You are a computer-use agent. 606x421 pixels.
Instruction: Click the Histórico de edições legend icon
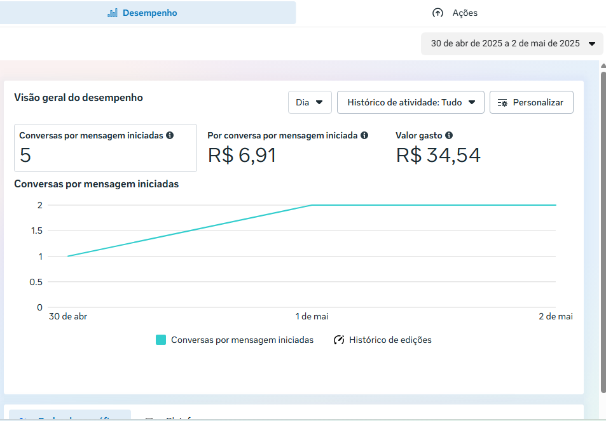(x=339, y=340)
